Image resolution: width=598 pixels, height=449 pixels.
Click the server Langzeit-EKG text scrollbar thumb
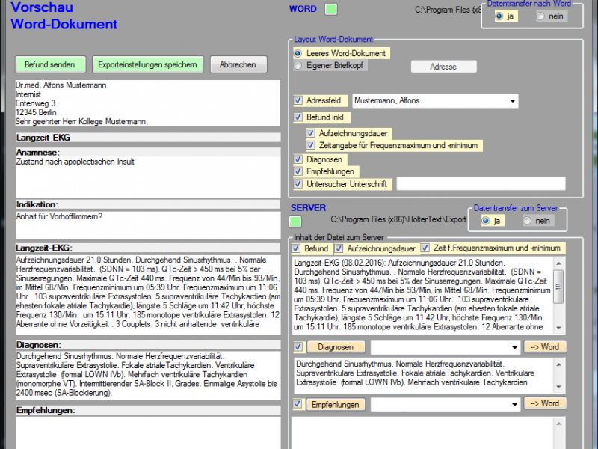pyautogui.click(x=558, y=287)
